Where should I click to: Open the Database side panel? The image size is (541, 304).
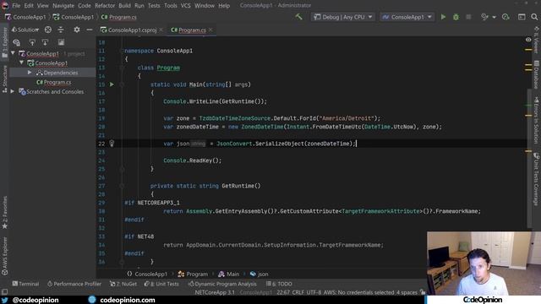coord(536,74)
